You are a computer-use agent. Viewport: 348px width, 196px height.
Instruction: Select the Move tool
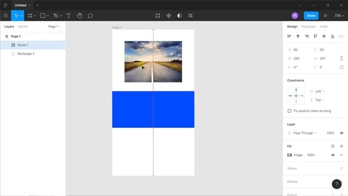(16, 16)
